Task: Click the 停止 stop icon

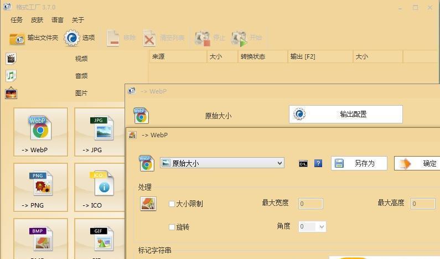Action: [203, 38]
